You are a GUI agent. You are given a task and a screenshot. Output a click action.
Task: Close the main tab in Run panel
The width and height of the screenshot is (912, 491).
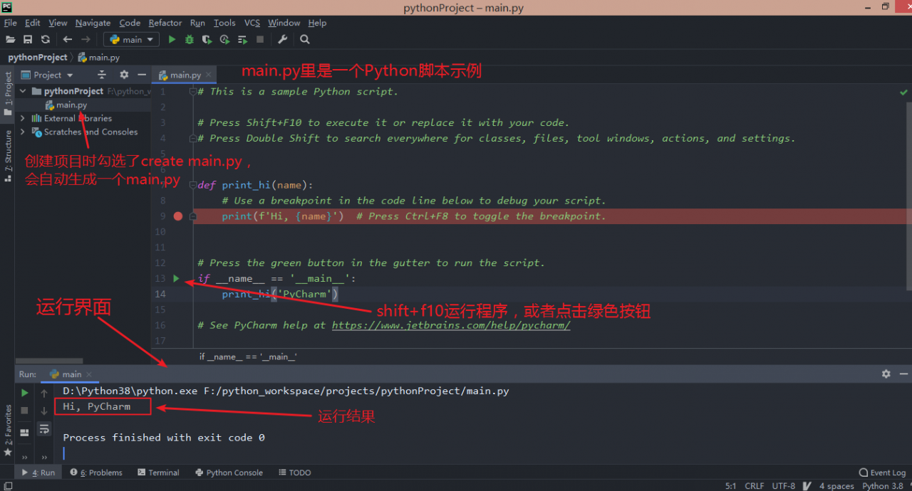coord(89,374)
